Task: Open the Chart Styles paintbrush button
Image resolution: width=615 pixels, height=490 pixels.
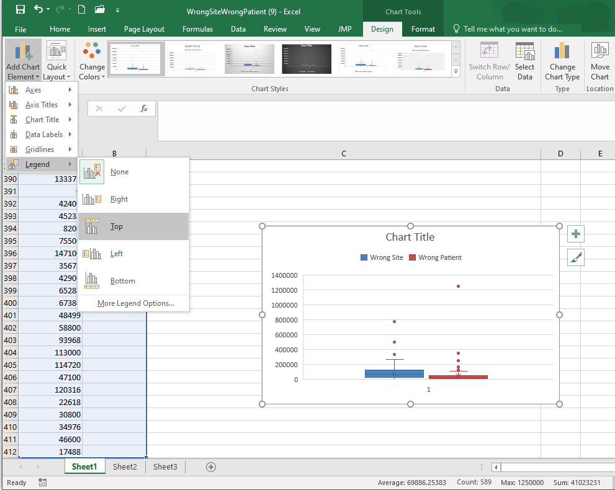Action: (576, 257)
